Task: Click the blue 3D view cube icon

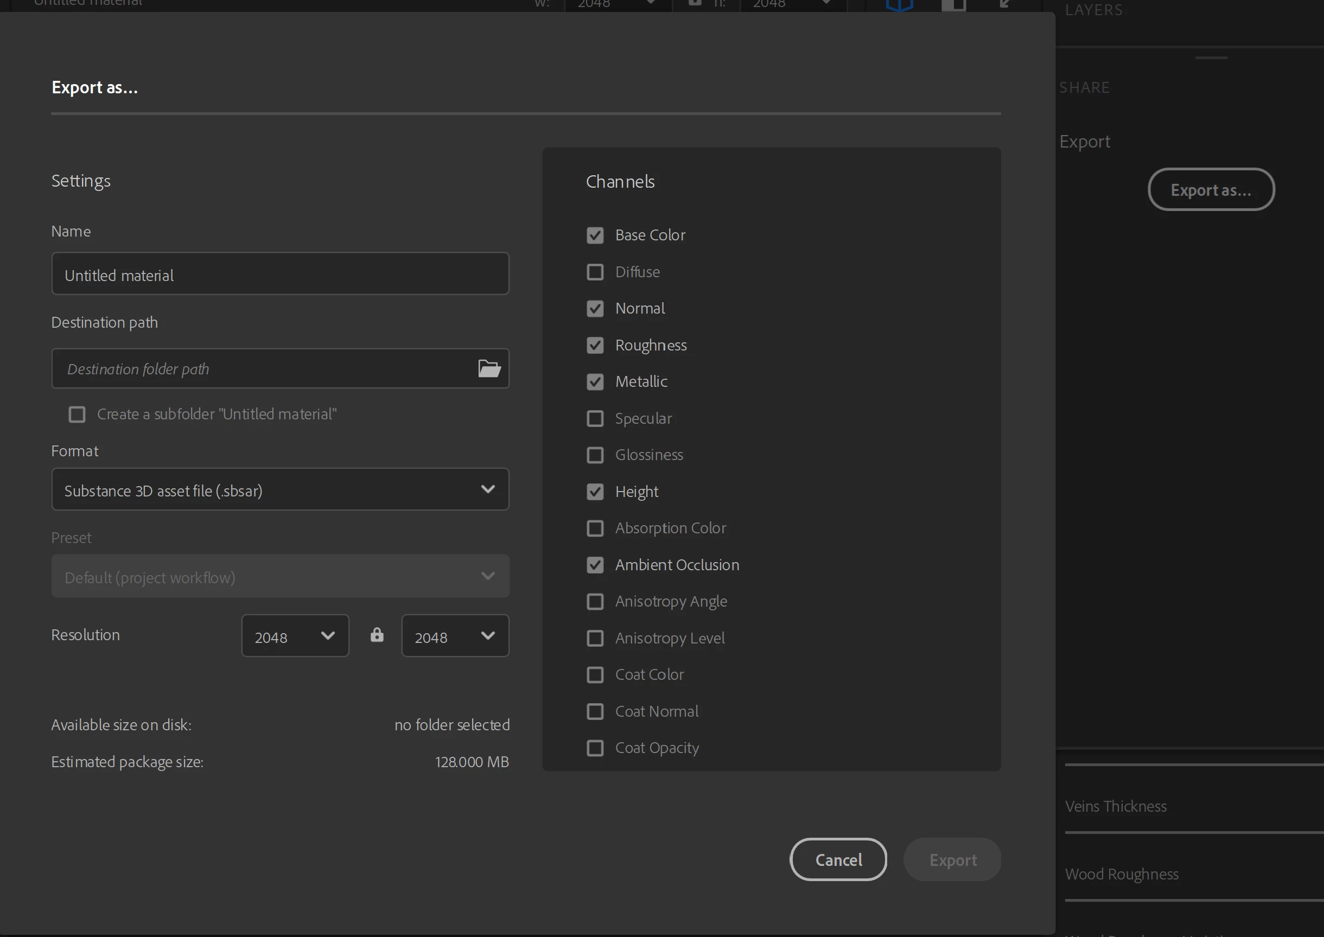Action: [x=899, y=5]
